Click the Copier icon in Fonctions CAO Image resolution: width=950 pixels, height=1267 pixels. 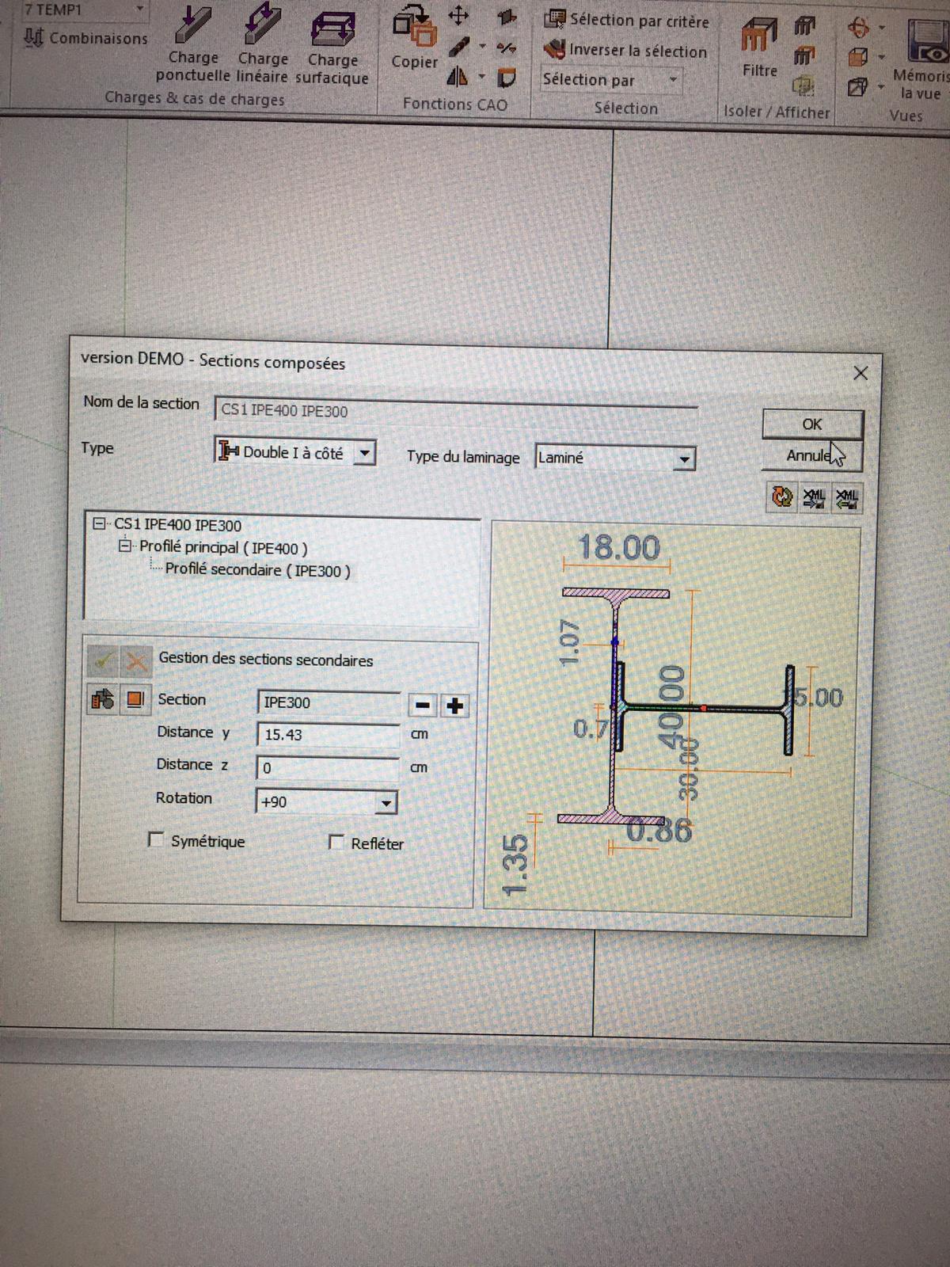(x=414, y=30)
